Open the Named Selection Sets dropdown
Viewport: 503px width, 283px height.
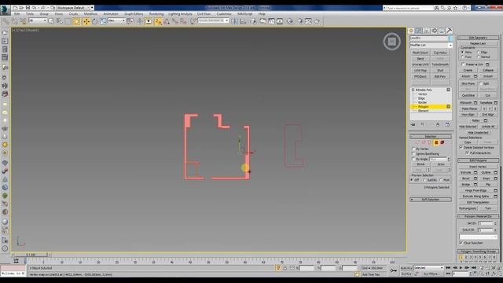pos(213,21)
